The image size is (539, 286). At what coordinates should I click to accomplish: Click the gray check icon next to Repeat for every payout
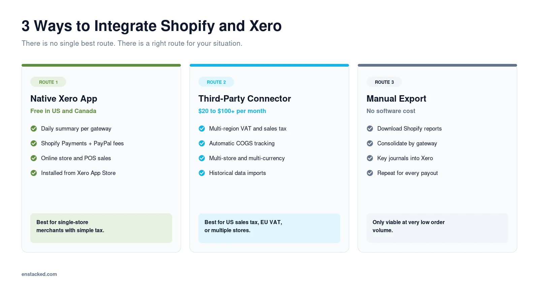pyautogui.click(x=370, y=173)
